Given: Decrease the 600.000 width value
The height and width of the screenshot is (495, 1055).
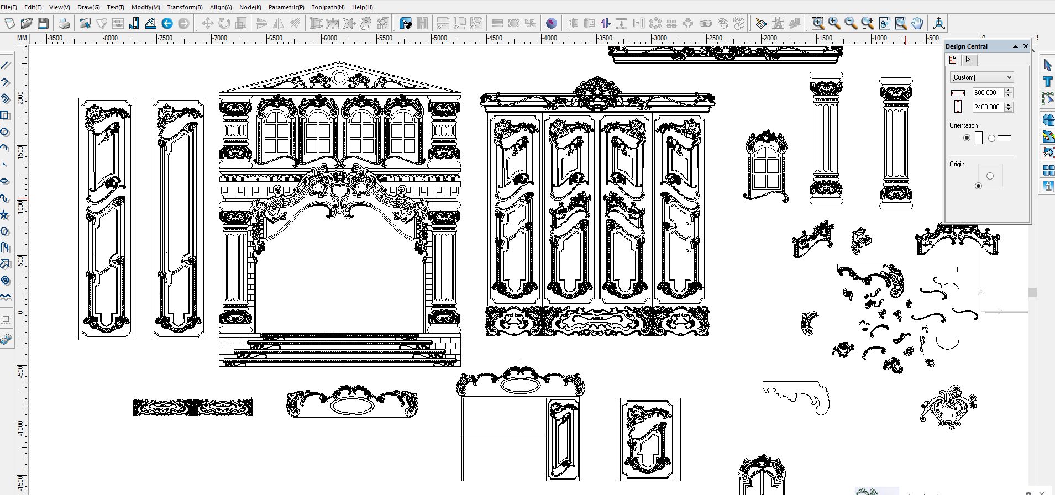Looking at the screenshot, I should coord(1009,95).
